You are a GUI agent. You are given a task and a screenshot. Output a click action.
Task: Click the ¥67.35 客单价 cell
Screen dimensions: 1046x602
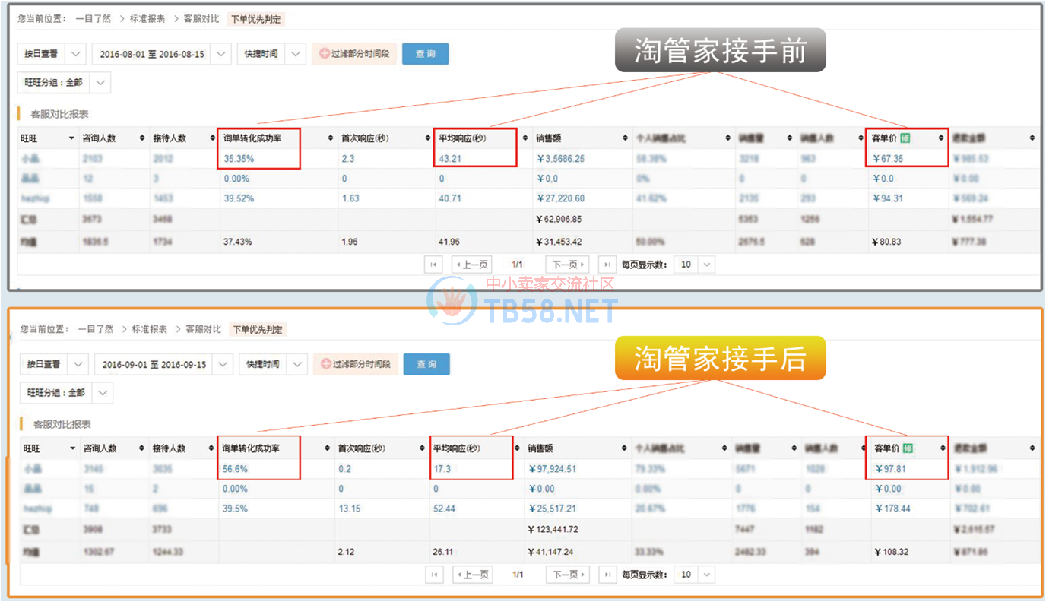(x=887, y=159)
